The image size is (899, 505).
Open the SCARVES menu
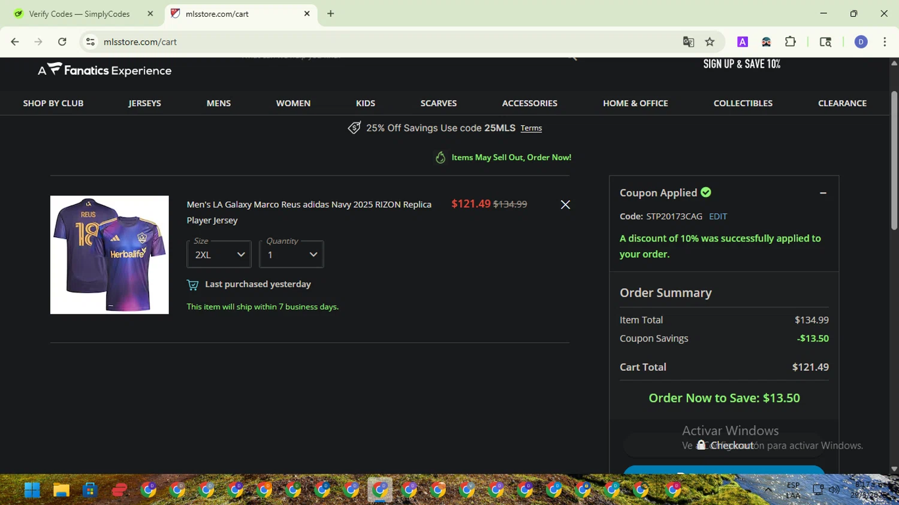(x=439, y=103)
